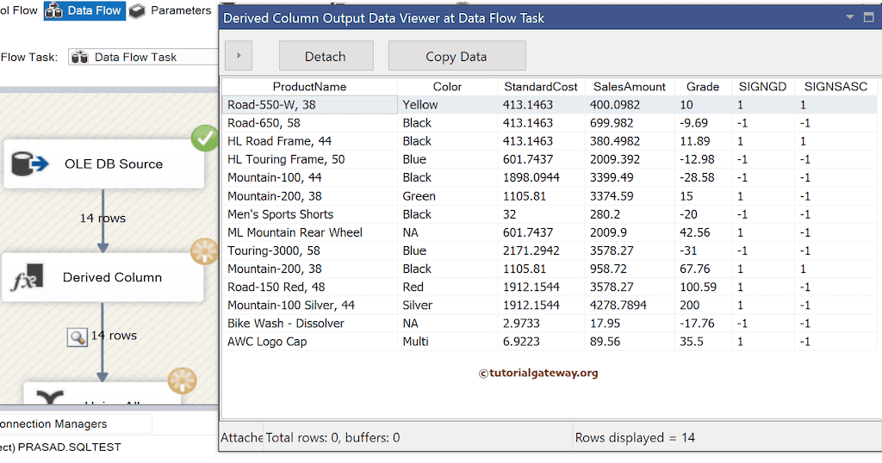Sort by the ProductName column header
The image size is (882, 463).
309,86
